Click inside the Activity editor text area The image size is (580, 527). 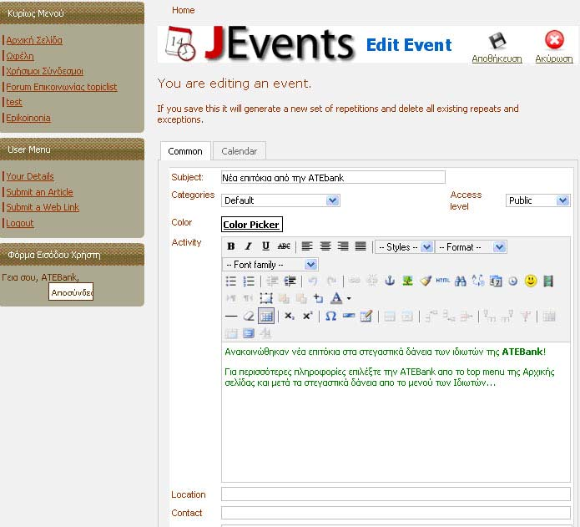point(396,413)
